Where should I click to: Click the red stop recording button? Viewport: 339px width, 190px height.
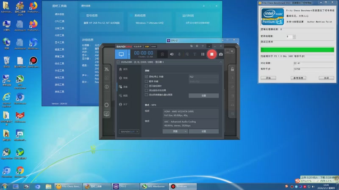coord(212,54)
